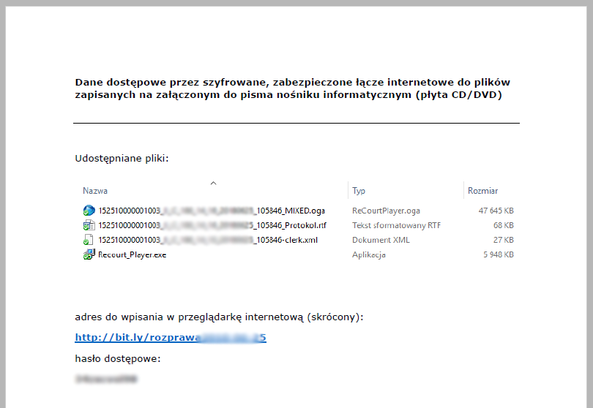This screenshot has height=408, width=593.
Task: Click the ReCourtPlayer.oga type cell
Action: pos(386,211)
